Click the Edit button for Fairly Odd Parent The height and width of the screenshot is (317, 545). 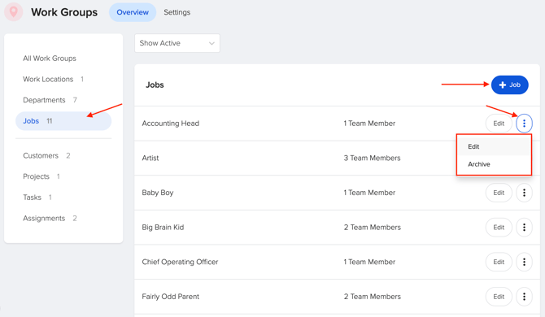pyautogui.click(x=499, y=297)
